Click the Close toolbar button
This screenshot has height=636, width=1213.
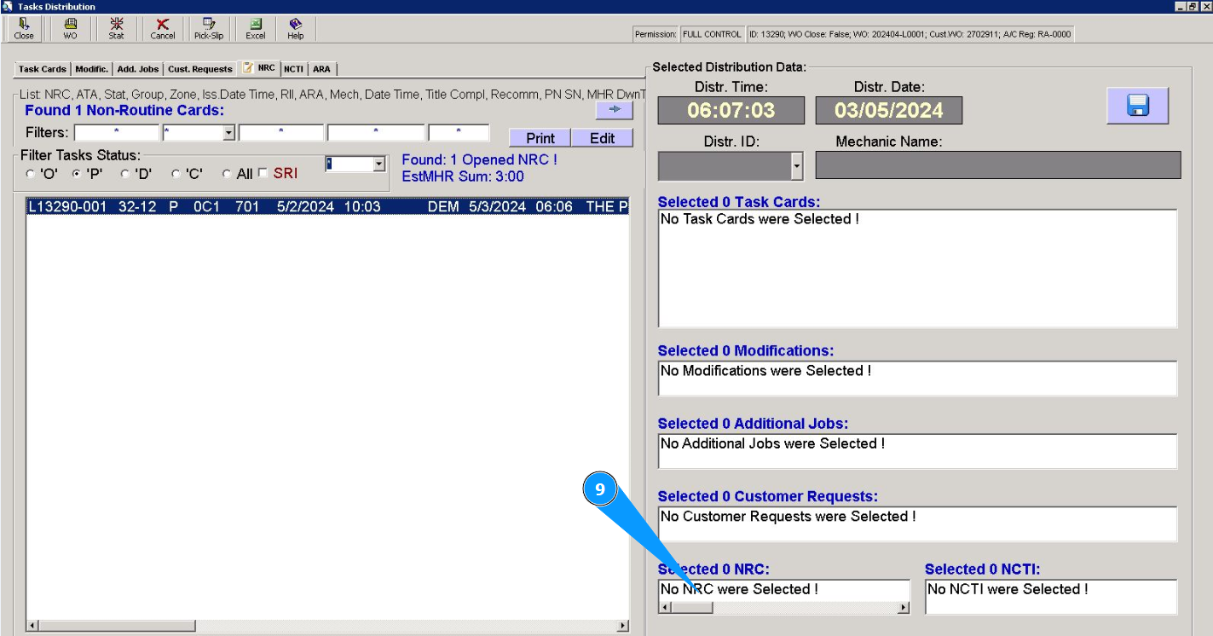point(24,29)
